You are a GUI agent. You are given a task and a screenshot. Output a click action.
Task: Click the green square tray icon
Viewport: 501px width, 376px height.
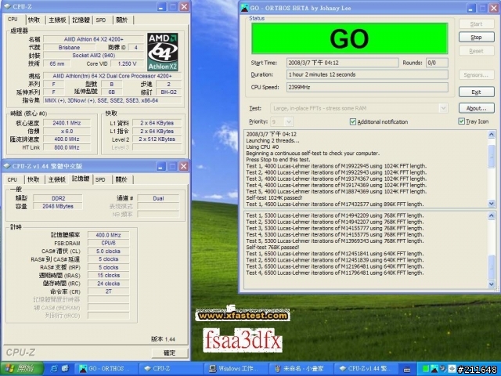(x=426, y=369)
